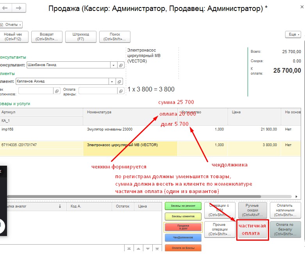Click the green Заказы на ремонт button
Viewport: 305px width, 254px height.
click(x=183, y=206)
